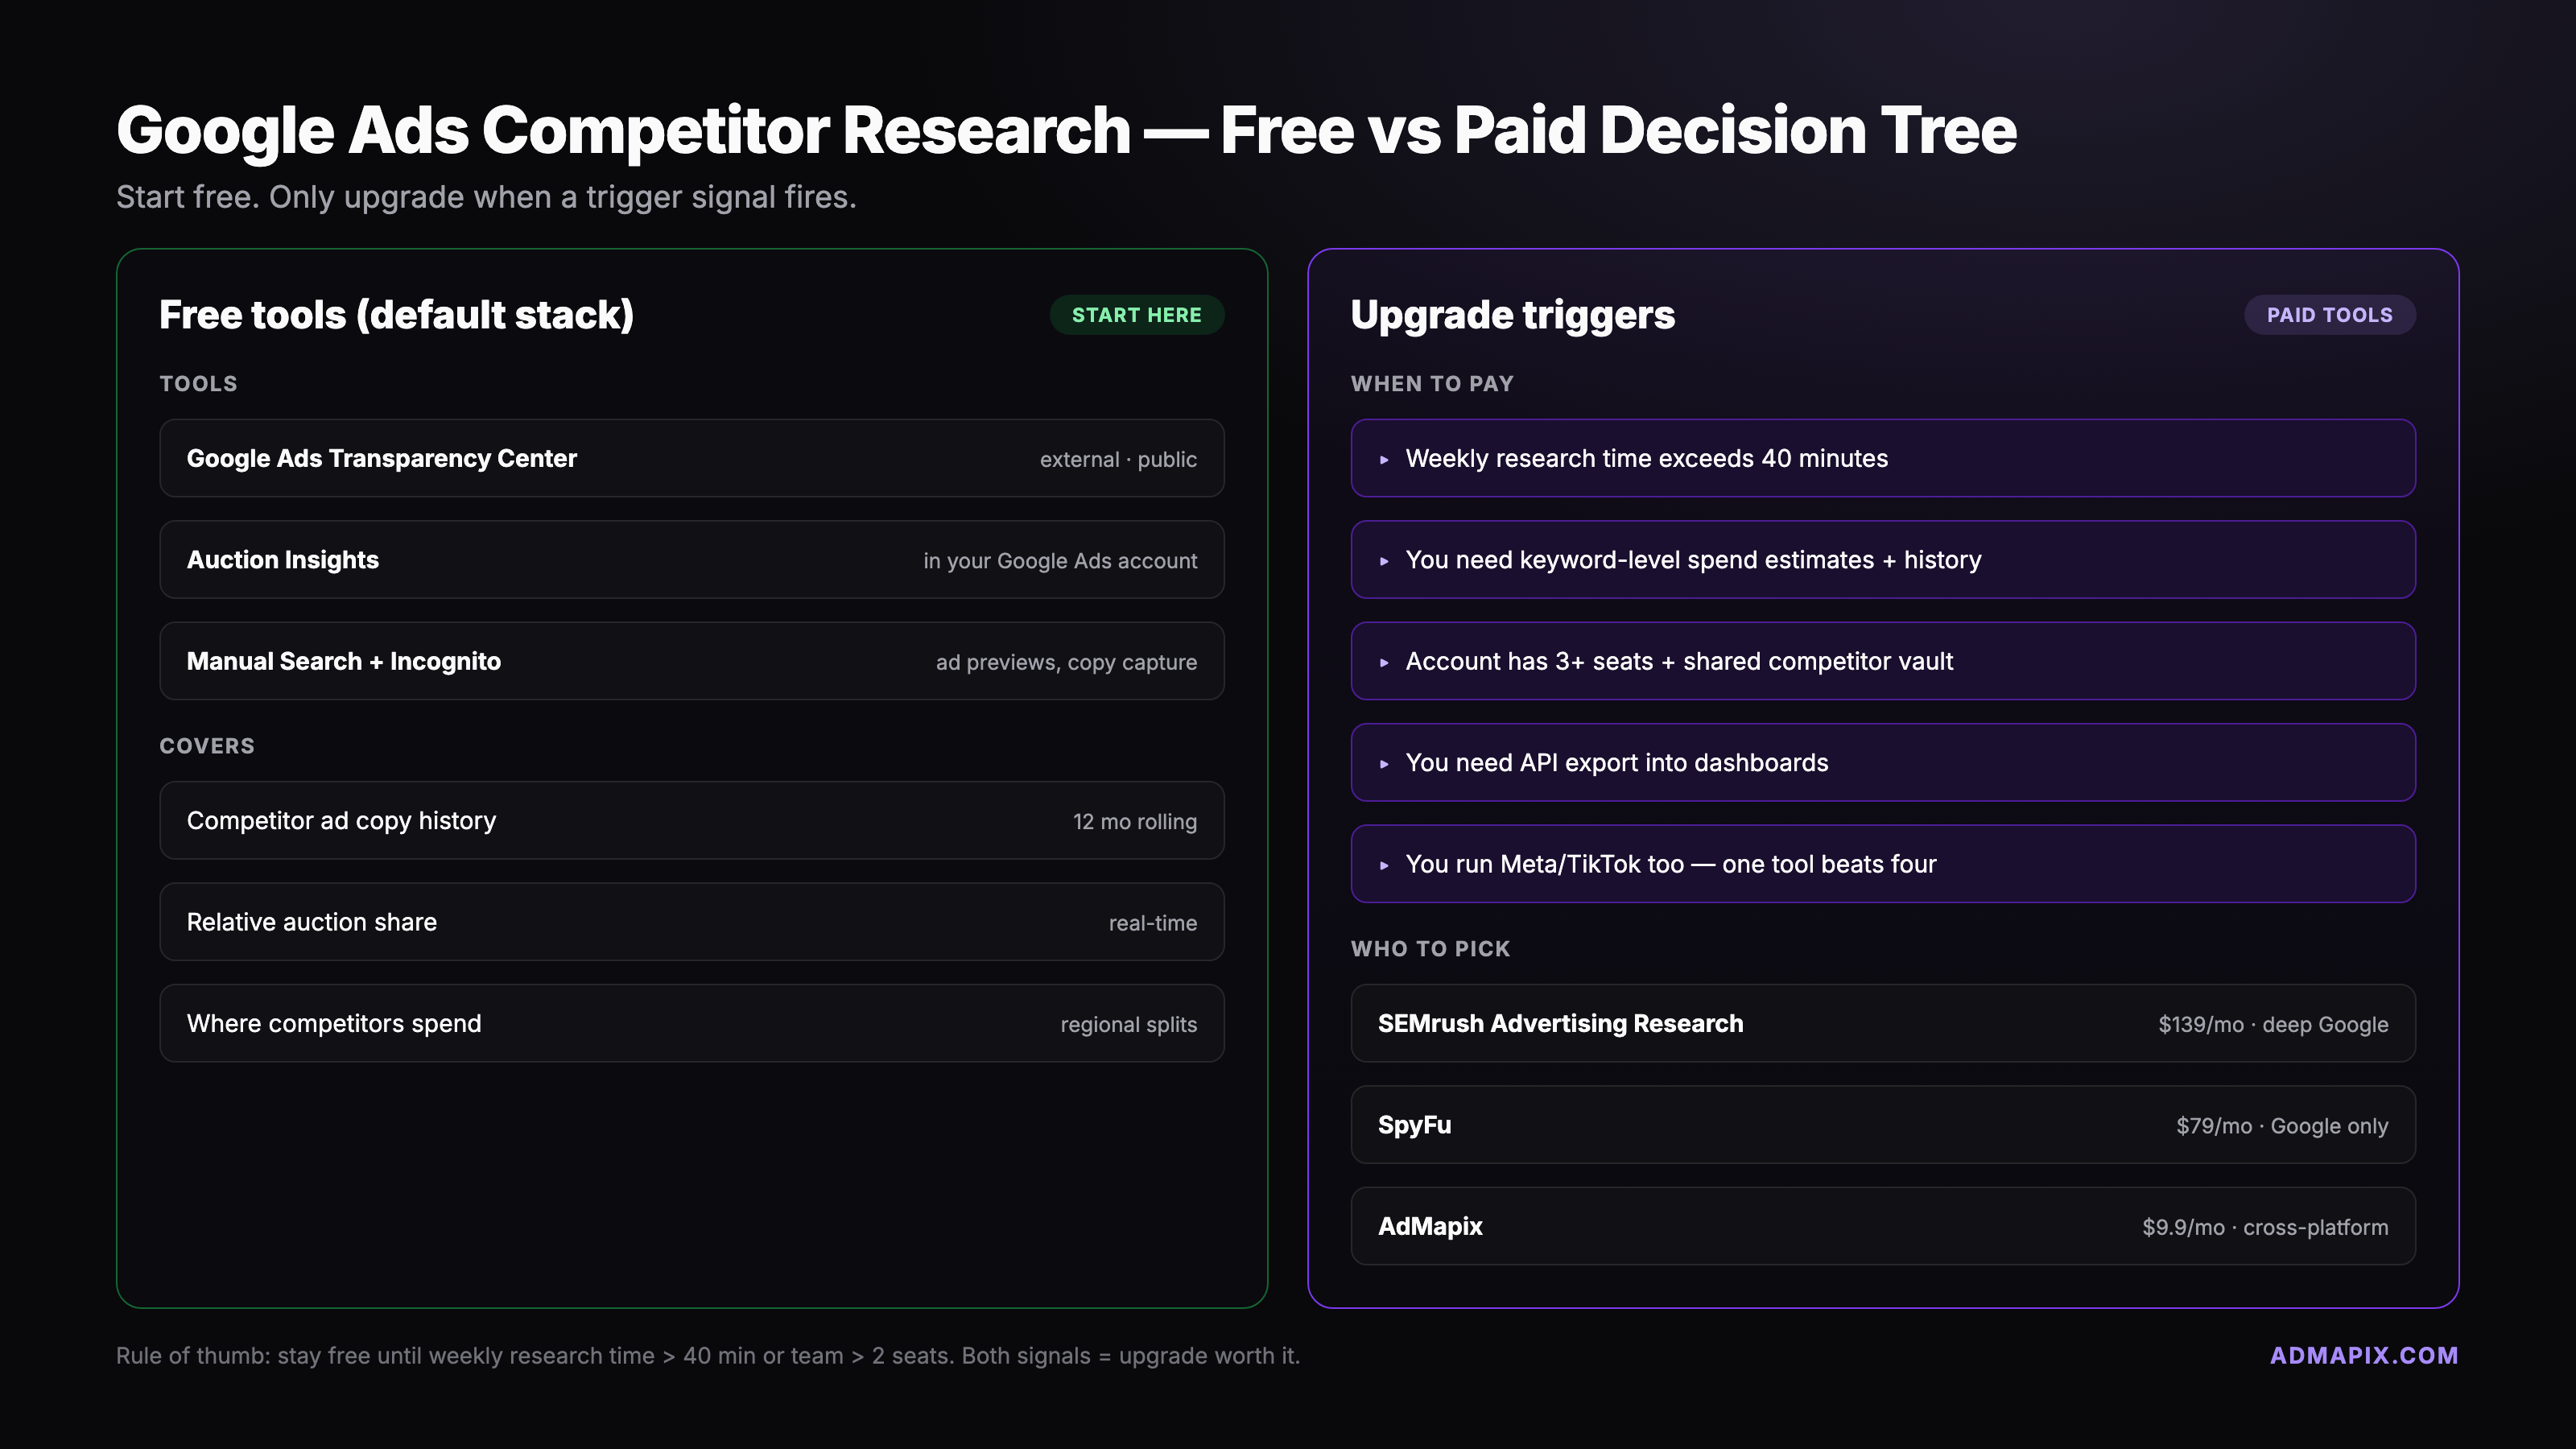This screenshot has width=2576, height=1449.
Task: Expand the API export trigger arrow
Action: (1384, 764)
